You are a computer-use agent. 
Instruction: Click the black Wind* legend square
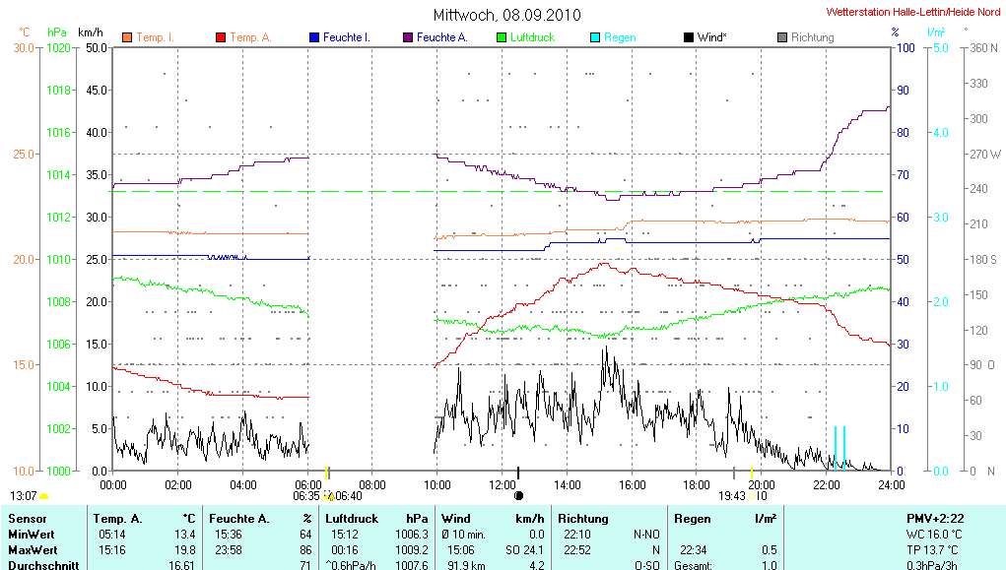coord(688,37)
